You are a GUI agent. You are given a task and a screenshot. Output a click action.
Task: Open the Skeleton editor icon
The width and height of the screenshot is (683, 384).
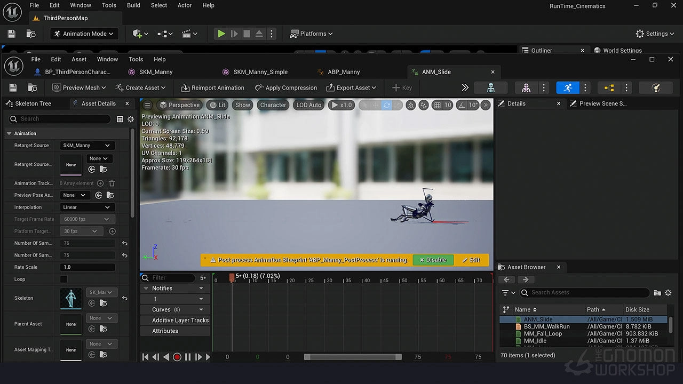coord(490,87)
